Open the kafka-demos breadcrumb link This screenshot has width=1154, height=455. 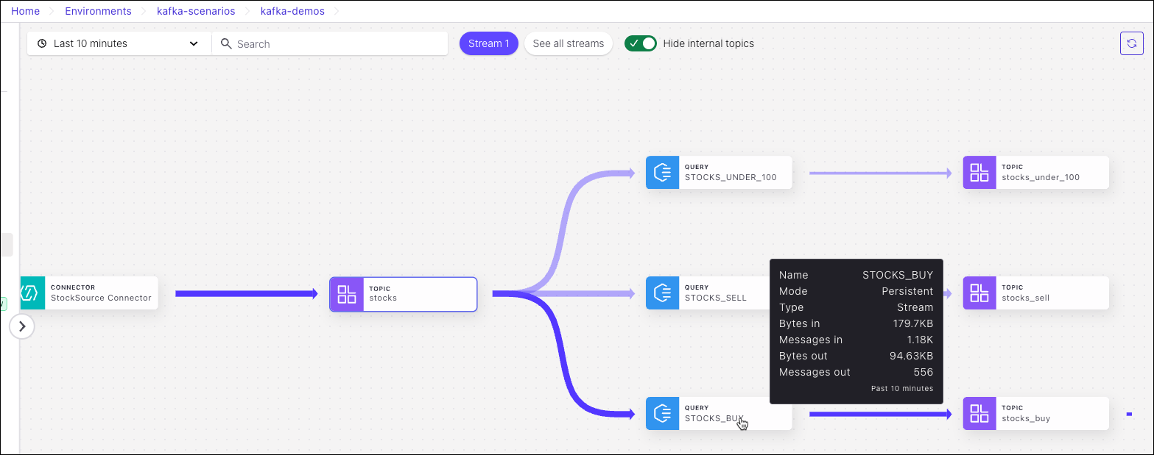292,11
